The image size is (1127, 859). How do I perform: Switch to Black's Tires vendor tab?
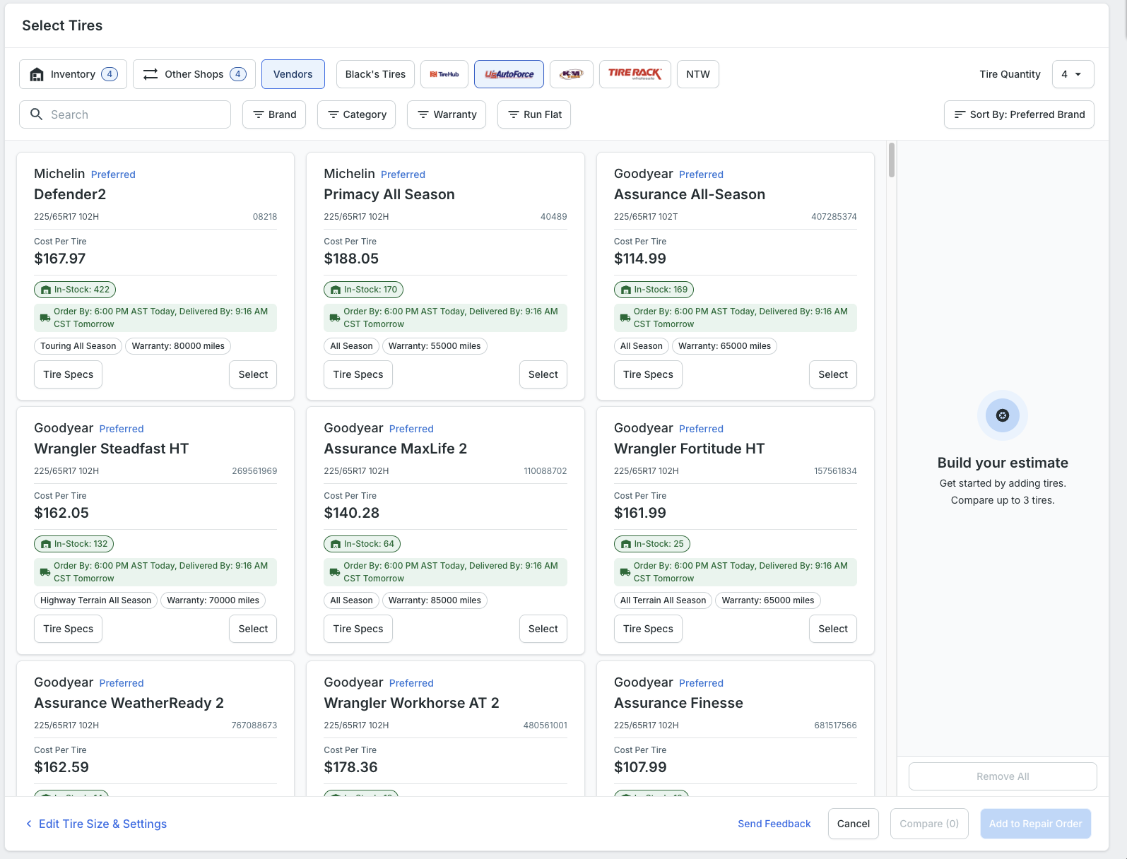[375, 74]
